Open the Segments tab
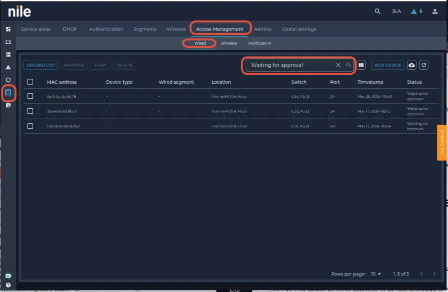The height and width of the screenshot is (292, 448). pyautogui.click(x=145, y=29)
